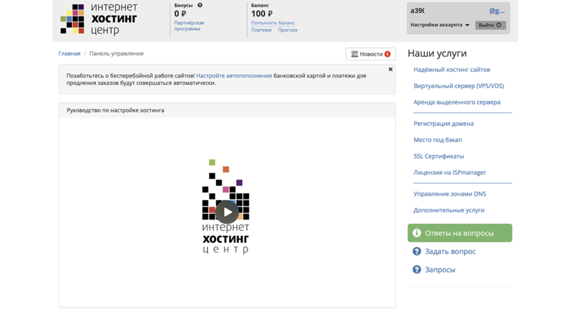Viewport: 565px width, 309px height.
Task: Click the Интернет Хостинг Центр logo
Action: pos(99,19)
